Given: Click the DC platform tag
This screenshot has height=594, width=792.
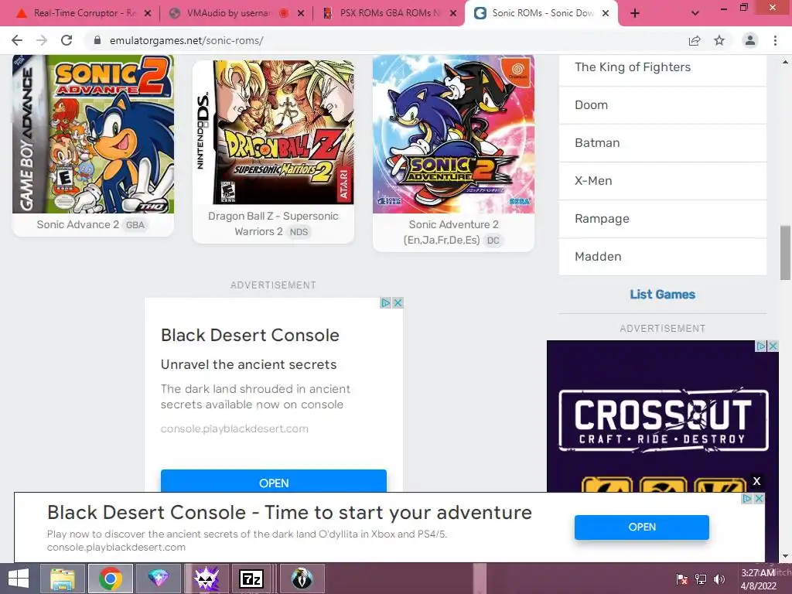Looking at the screenshot, I should [x=493, y=241].
